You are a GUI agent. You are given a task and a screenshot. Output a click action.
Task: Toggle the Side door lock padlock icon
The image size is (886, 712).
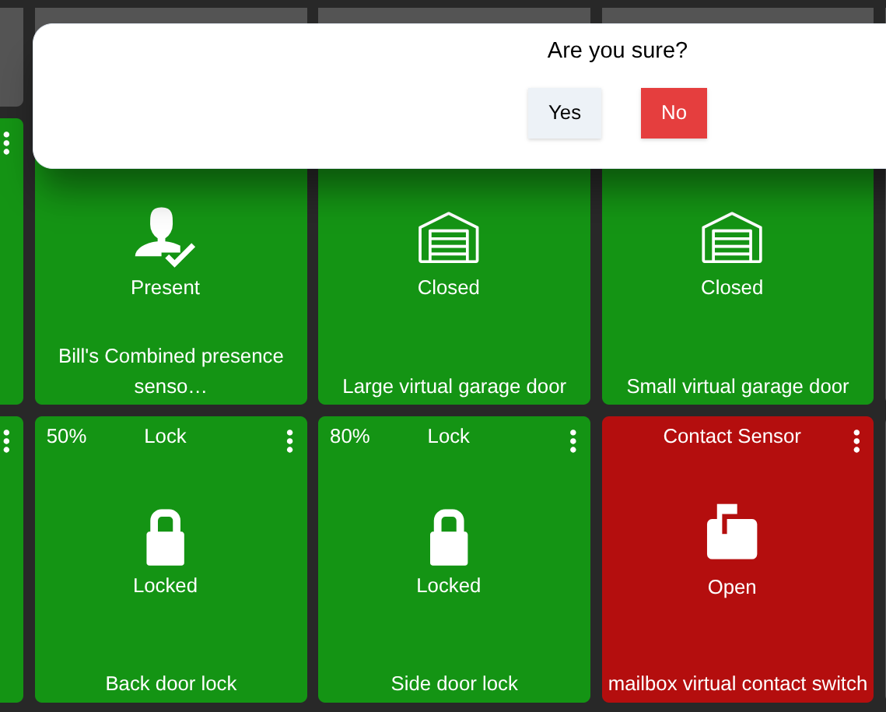(x=448, y=537)
